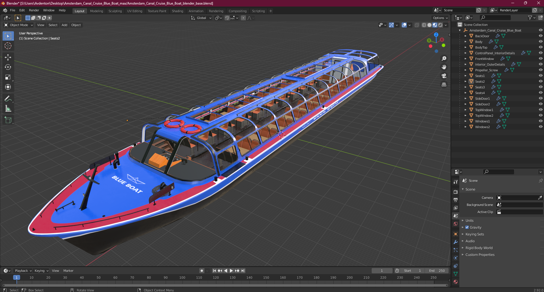The height and width of the screenshot is (292, 544).
Task: Open the World properties tab
Action: coord(456,224)
